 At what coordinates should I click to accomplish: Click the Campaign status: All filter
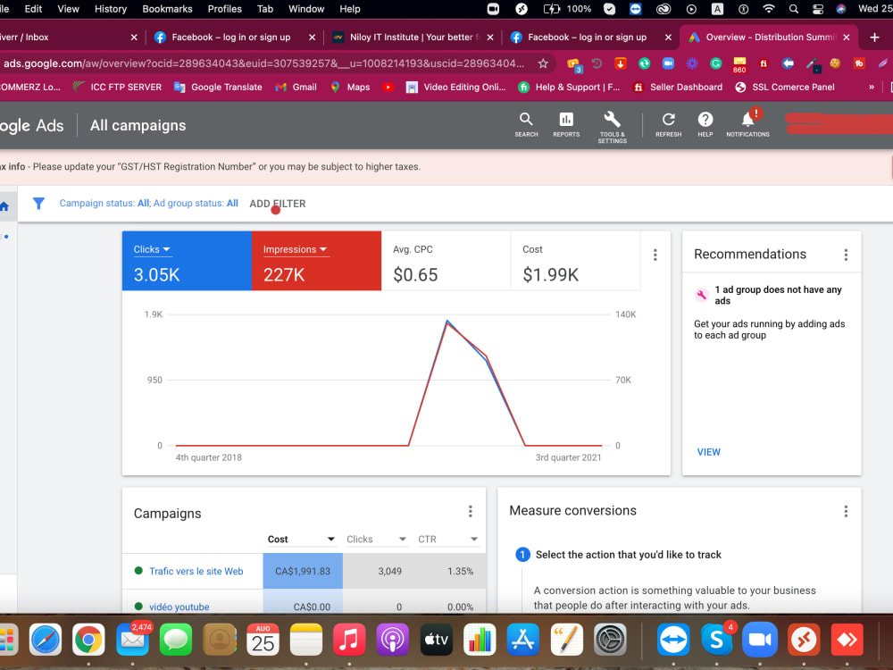pos(104,204)
